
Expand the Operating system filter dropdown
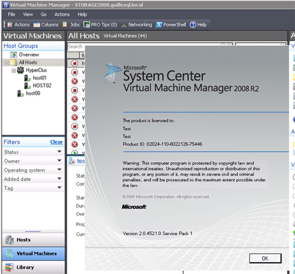(60, 170)
